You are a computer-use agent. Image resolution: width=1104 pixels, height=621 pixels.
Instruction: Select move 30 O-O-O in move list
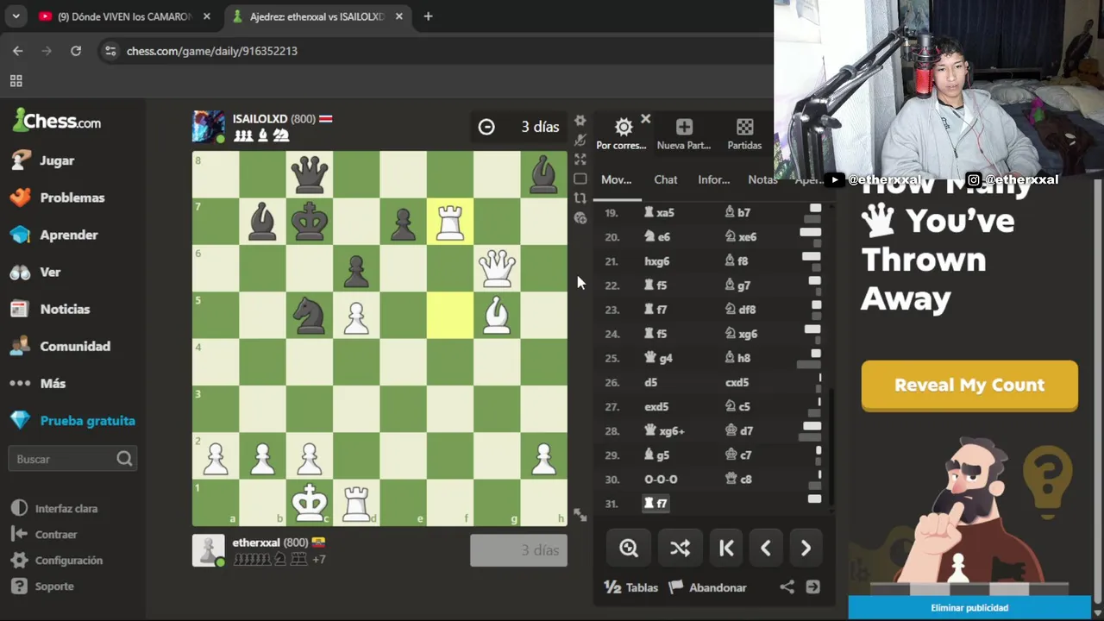coord(661,479)
